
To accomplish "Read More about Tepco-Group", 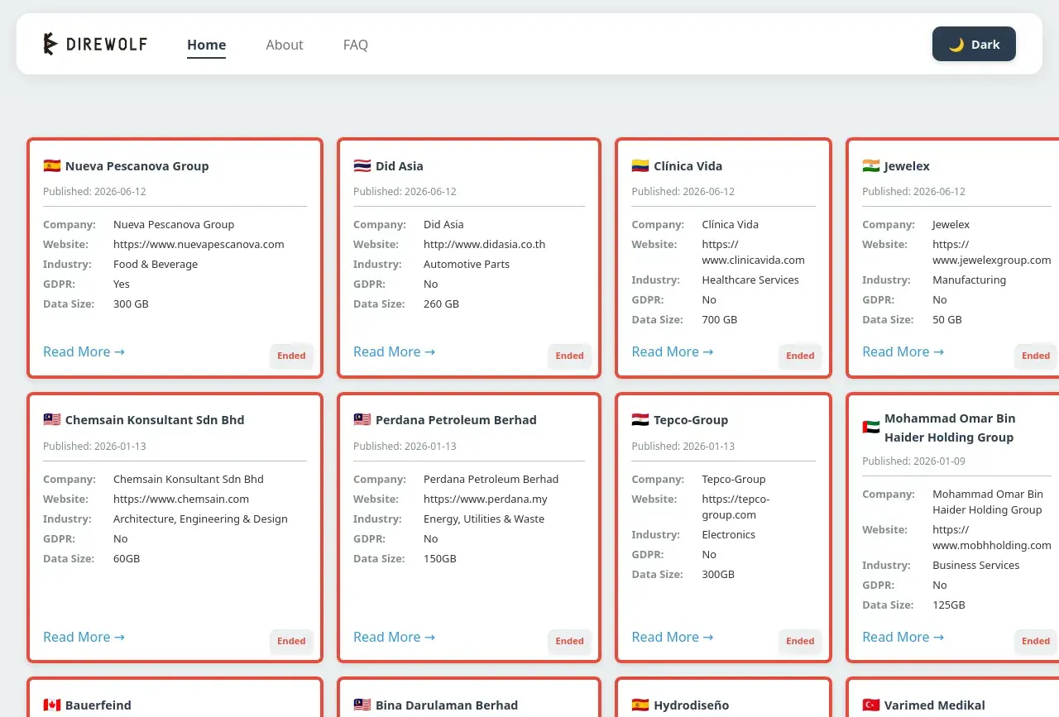I will coord(672,637).
